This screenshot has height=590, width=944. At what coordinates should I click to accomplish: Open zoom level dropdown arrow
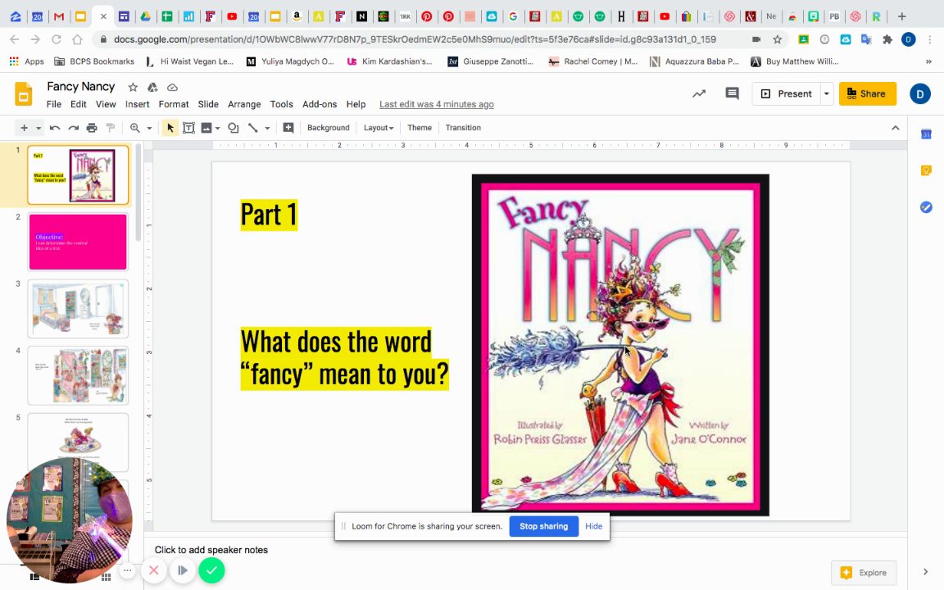coord(149,128)
